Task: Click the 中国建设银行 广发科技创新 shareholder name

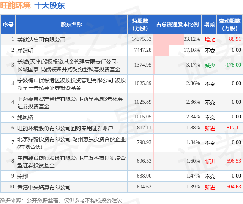Action: [71, 162]
